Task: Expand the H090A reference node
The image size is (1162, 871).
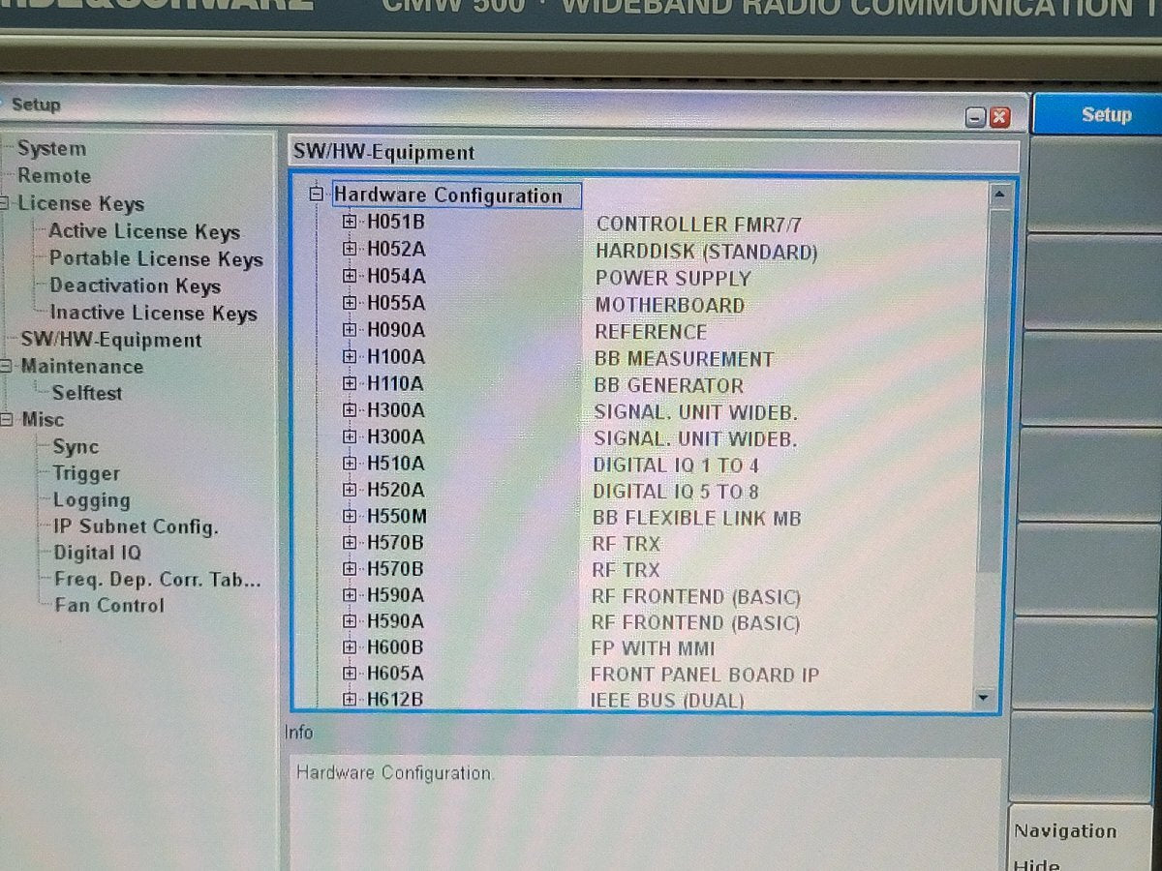Action: coord(349,330)
